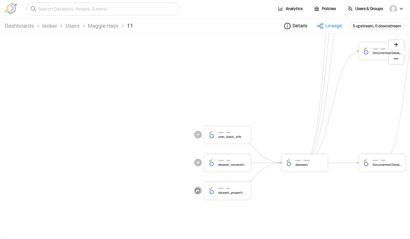Switch to the Lineage tab

330,26
